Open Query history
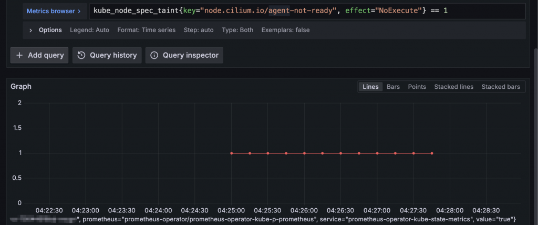This screenshot has width=538, height=225. (107, 55)
